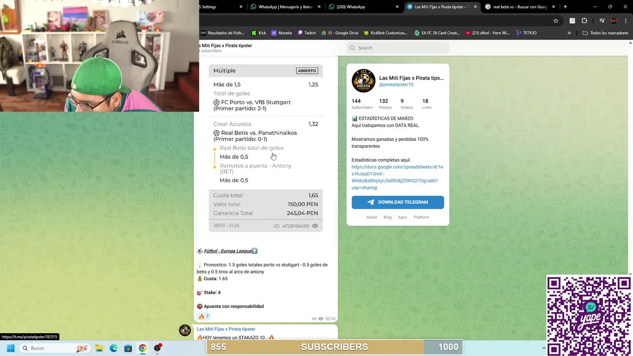Expand the hidden bookmarks chevron

(x=569, y=33)
